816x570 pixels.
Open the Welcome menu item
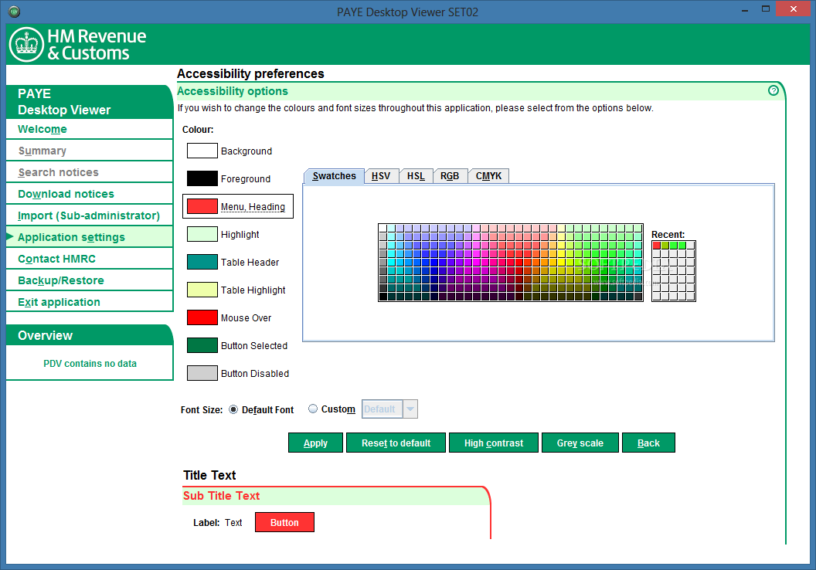pyautogui.click(x=89, y=129)
